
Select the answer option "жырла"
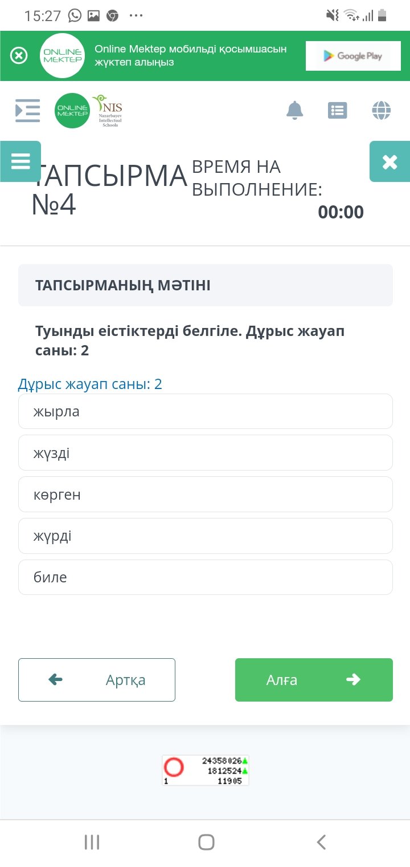tap(206, 411)
